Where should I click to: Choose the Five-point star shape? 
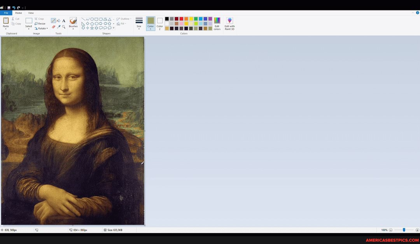[92, 28]
